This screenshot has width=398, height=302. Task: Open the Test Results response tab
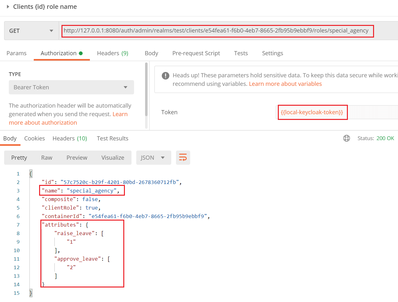[x=112, y=138]
